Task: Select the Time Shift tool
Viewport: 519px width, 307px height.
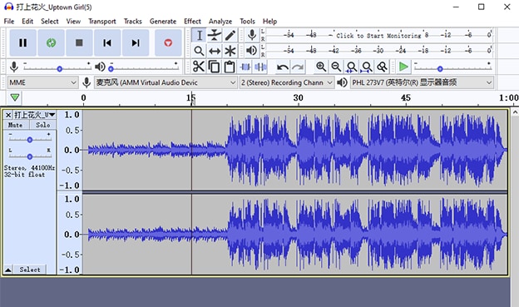Action: [215, 51]
